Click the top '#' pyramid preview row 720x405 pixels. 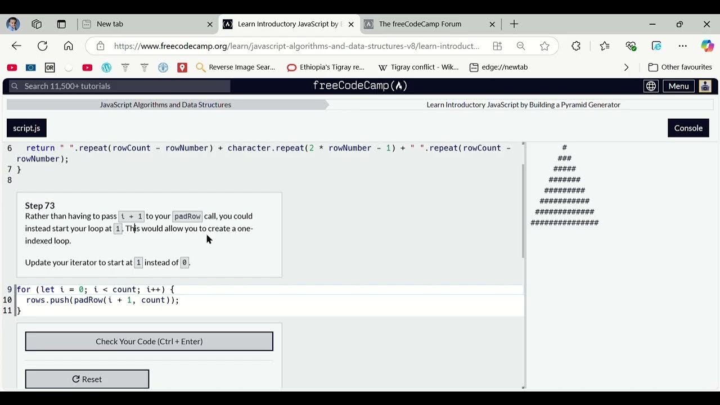click(564, 148)
